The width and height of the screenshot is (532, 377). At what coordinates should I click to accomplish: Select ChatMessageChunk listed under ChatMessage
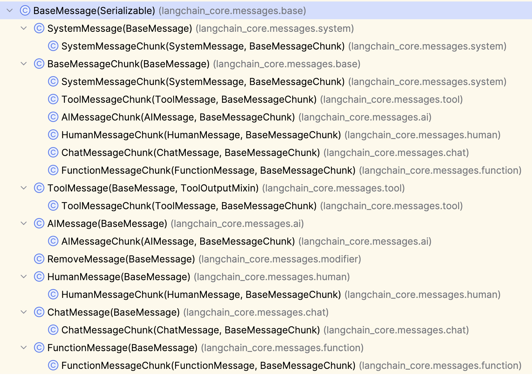(x=190, y=330)
